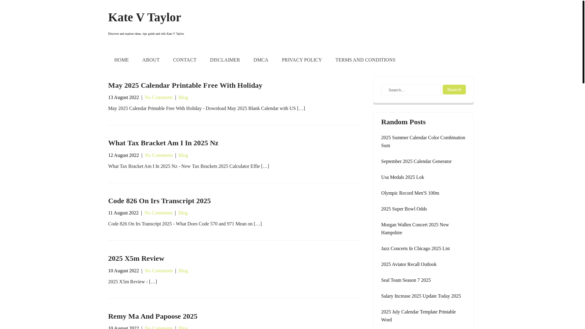This screenshot has width=585, height=329.
Task: Open No Comments link for 13 August post
Action: (x=159, y=97)
